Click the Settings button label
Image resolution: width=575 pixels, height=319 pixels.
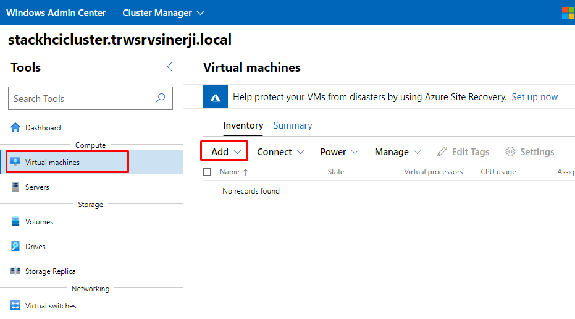pos(537,151)
